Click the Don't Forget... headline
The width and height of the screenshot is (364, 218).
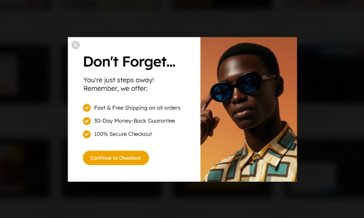tap(129, 62)
